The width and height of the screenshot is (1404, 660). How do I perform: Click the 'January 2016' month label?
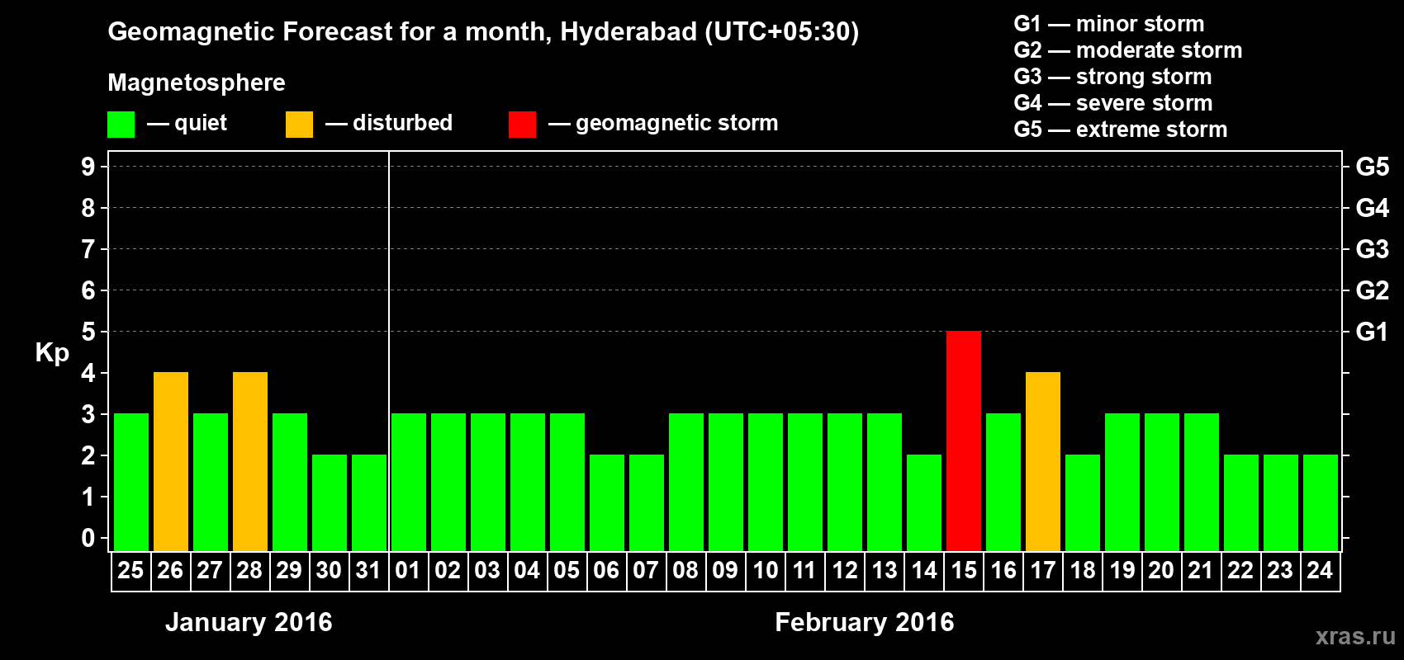[249, 622]
